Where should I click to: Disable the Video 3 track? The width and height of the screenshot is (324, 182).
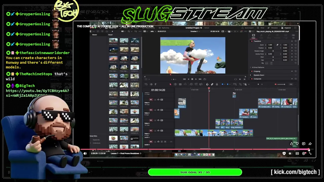tap(162, 120)
